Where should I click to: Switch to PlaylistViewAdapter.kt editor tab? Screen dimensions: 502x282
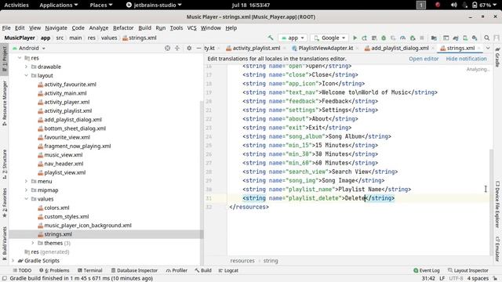tap(322, 48)
